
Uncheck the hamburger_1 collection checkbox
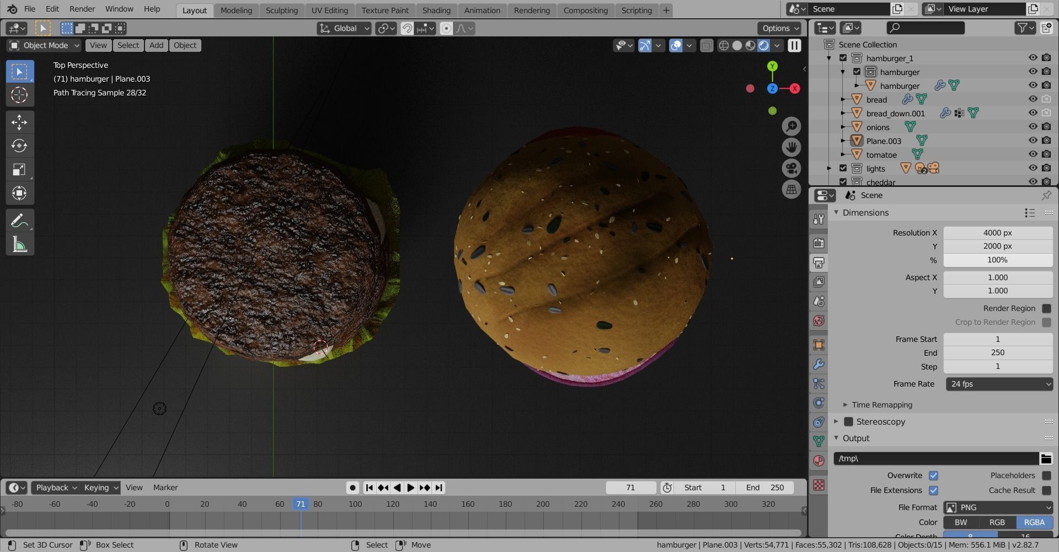point(843,58)
